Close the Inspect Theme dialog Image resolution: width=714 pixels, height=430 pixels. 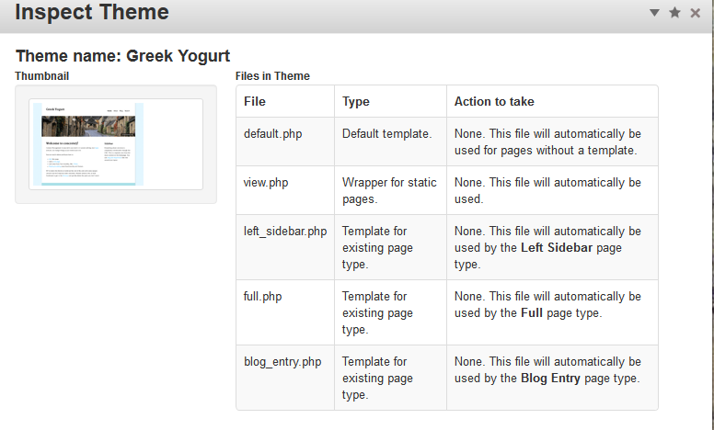tap(696, 12)
